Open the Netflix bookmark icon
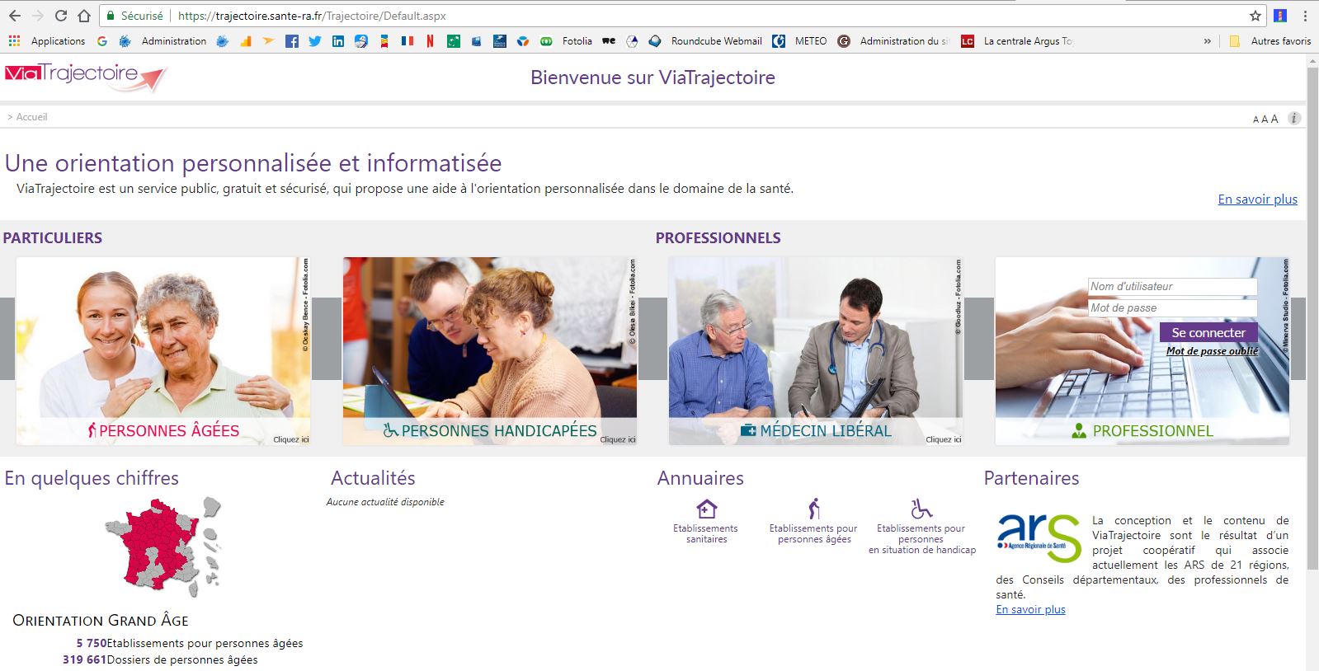Viewport: 1319px width, 671px height. (x=430, y=40)
